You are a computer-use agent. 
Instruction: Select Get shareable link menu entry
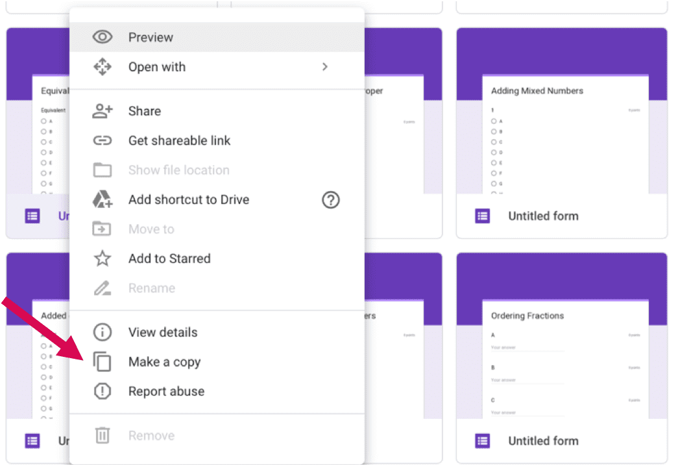pos(179,141)
